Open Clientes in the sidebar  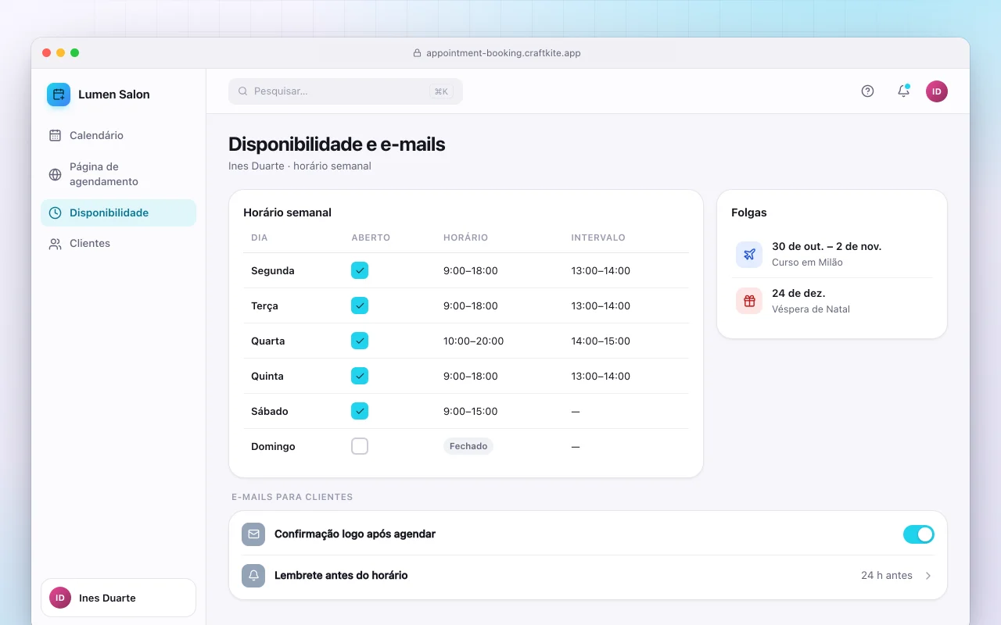coord(118,244)
